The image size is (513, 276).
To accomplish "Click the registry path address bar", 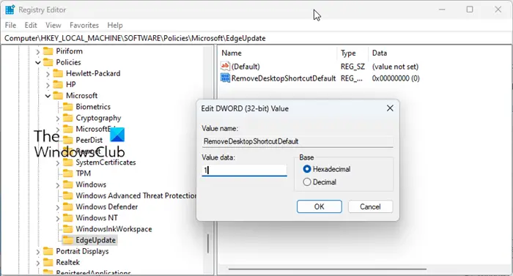I will [256, 38].
